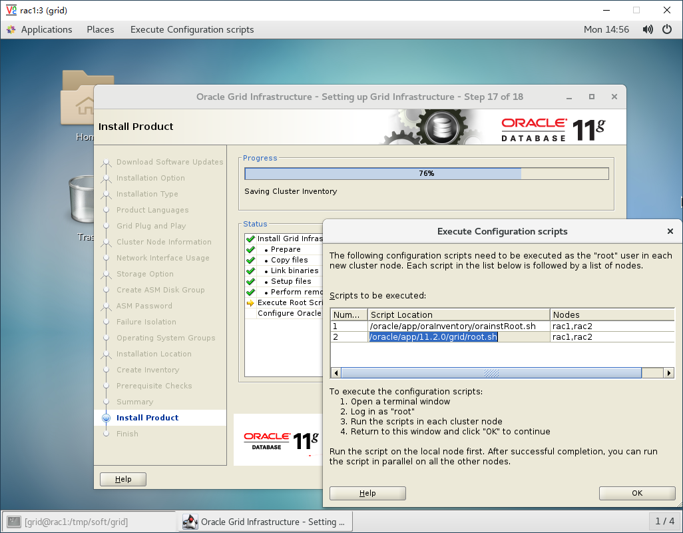Select the Home folder desktop icon
This screenshot has width=683, height=533.
[x=77, y=105]
